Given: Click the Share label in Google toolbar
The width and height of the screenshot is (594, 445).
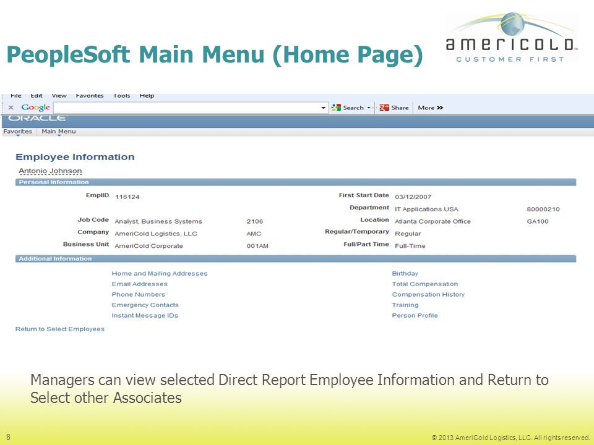Looking at the screenshot, I should [400, 108].
